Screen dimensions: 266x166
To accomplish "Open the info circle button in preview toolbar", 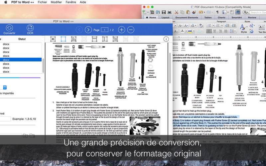I will point(166,39).
